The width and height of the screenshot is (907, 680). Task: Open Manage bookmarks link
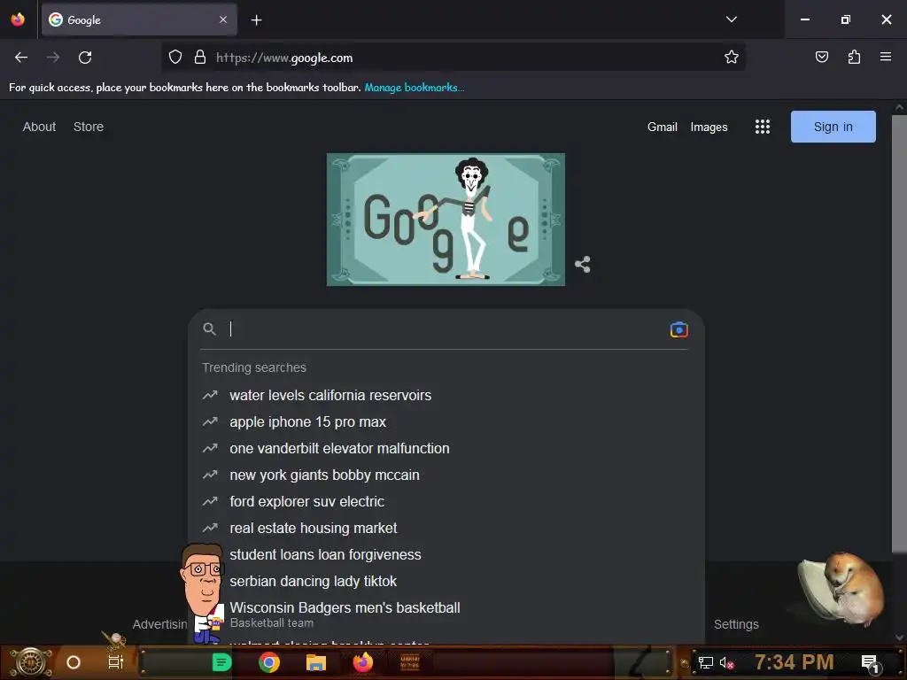(x=415, y=88)
